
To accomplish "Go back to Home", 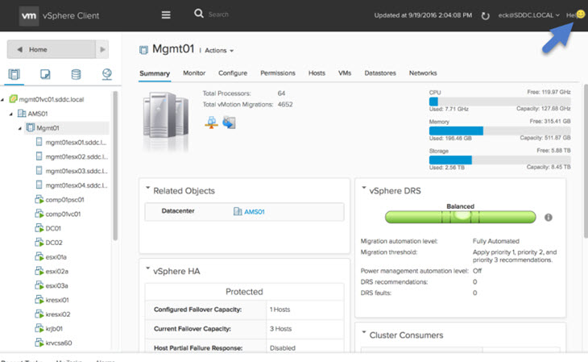I will (x=51, y=49).
